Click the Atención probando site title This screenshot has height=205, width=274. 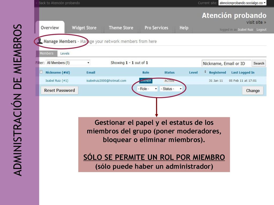[234, 15]
